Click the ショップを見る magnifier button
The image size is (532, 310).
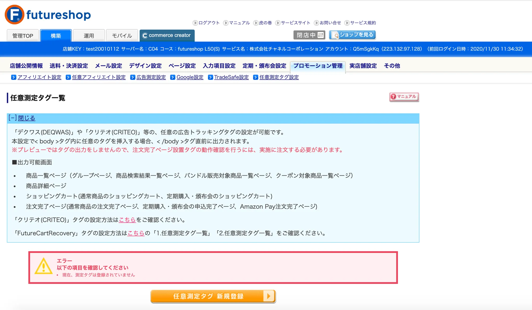pos(352,35)
